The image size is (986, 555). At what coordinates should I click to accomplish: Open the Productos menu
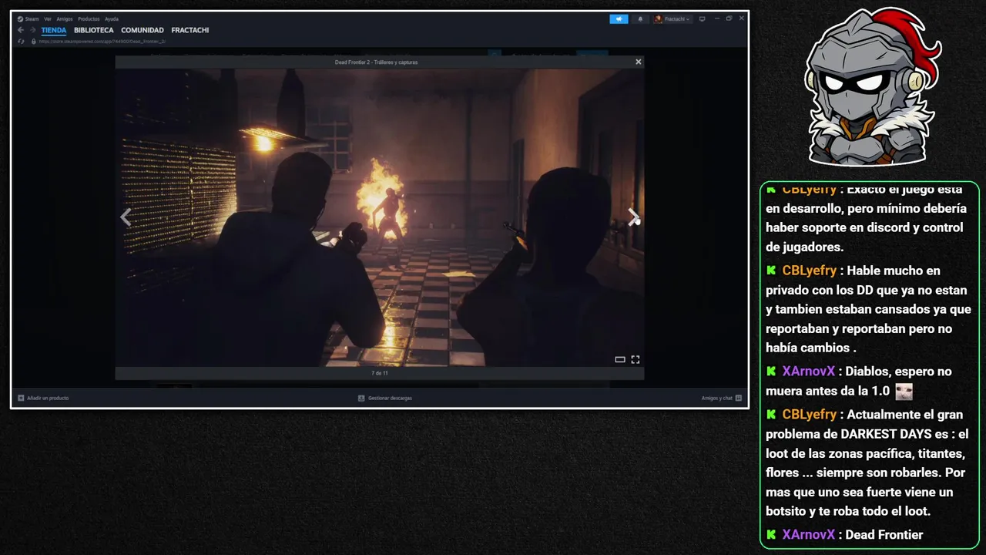pyautogui.click(x=89, y=18)
